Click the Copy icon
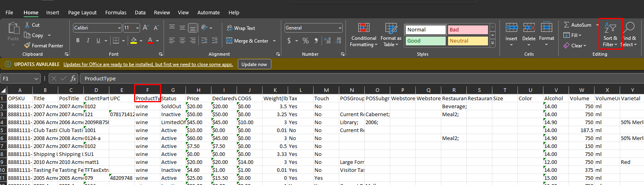Screen dimensions: 644x185 click(x=27, y=35)
